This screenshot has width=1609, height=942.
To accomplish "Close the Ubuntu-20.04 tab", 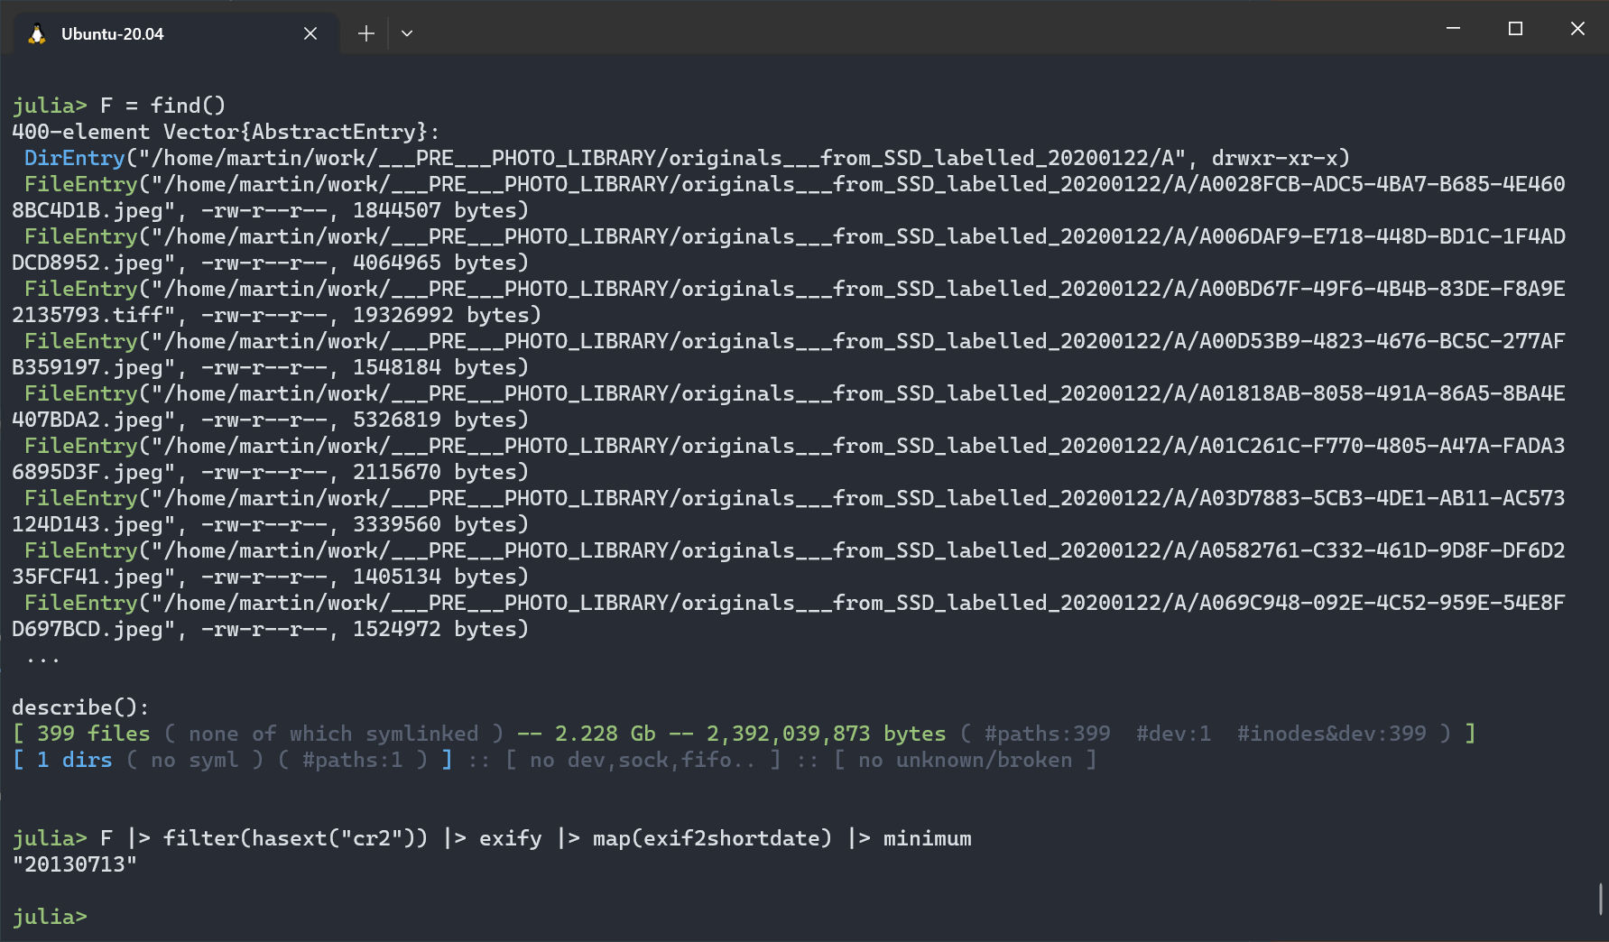I will coord(310,33).
